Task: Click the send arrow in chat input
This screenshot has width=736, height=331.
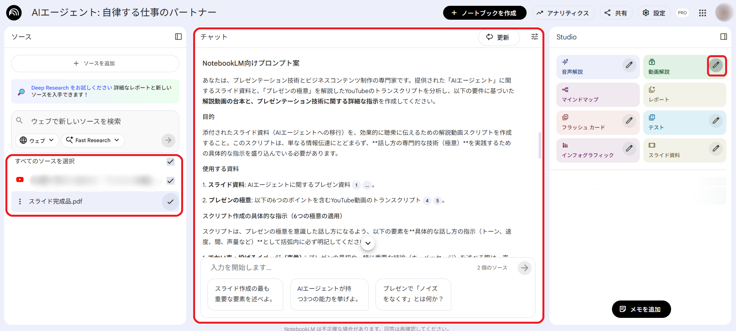Action: [x=524, y=268]
